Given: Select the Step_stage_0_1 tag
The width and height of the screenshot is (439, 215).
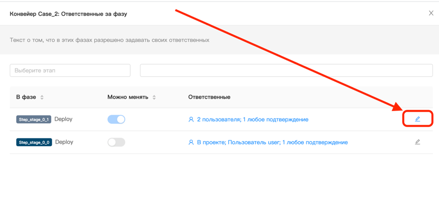Looking at the screenshot, I should (x=34, y=119).
